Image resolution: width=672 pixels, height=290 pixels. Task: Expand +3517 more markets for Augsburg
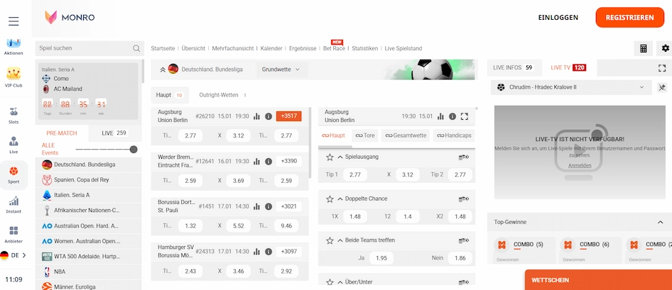click(x=289, y=116)
